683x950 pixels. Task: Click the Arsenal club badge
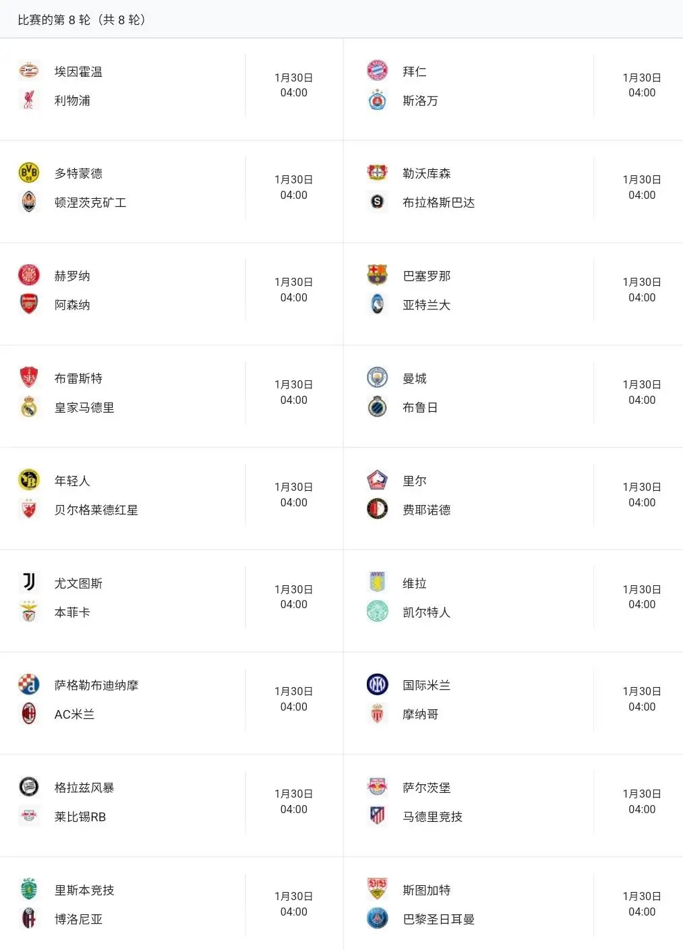[x=28, y=304]
